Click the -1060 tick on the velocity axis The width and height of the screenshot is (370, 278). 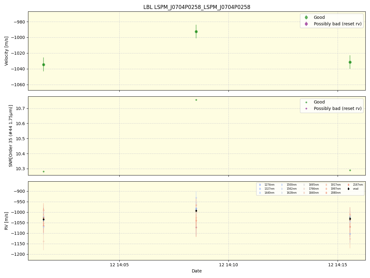(17, 85)
